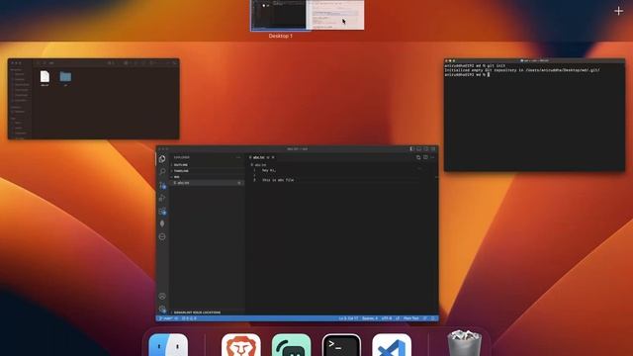This screenshot has width=633, height=356.
Task: Open Trash from the Dock
Action: click(465, 343)
